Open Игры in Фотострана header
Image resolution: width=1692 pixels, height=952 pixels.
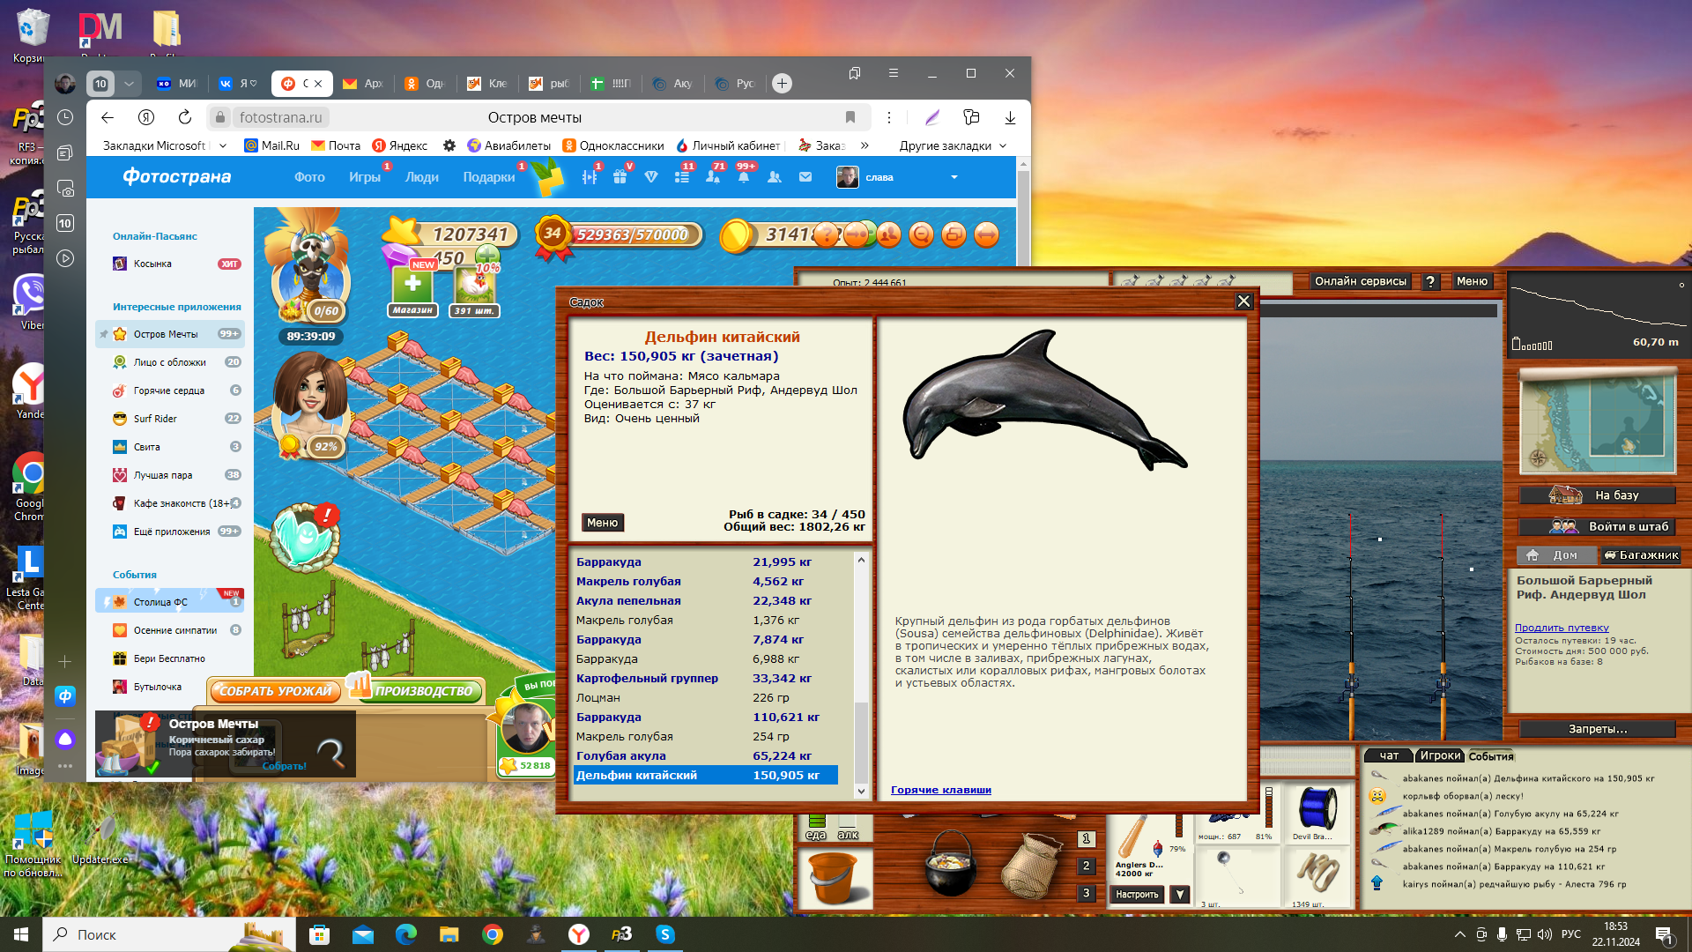point(364,177)
